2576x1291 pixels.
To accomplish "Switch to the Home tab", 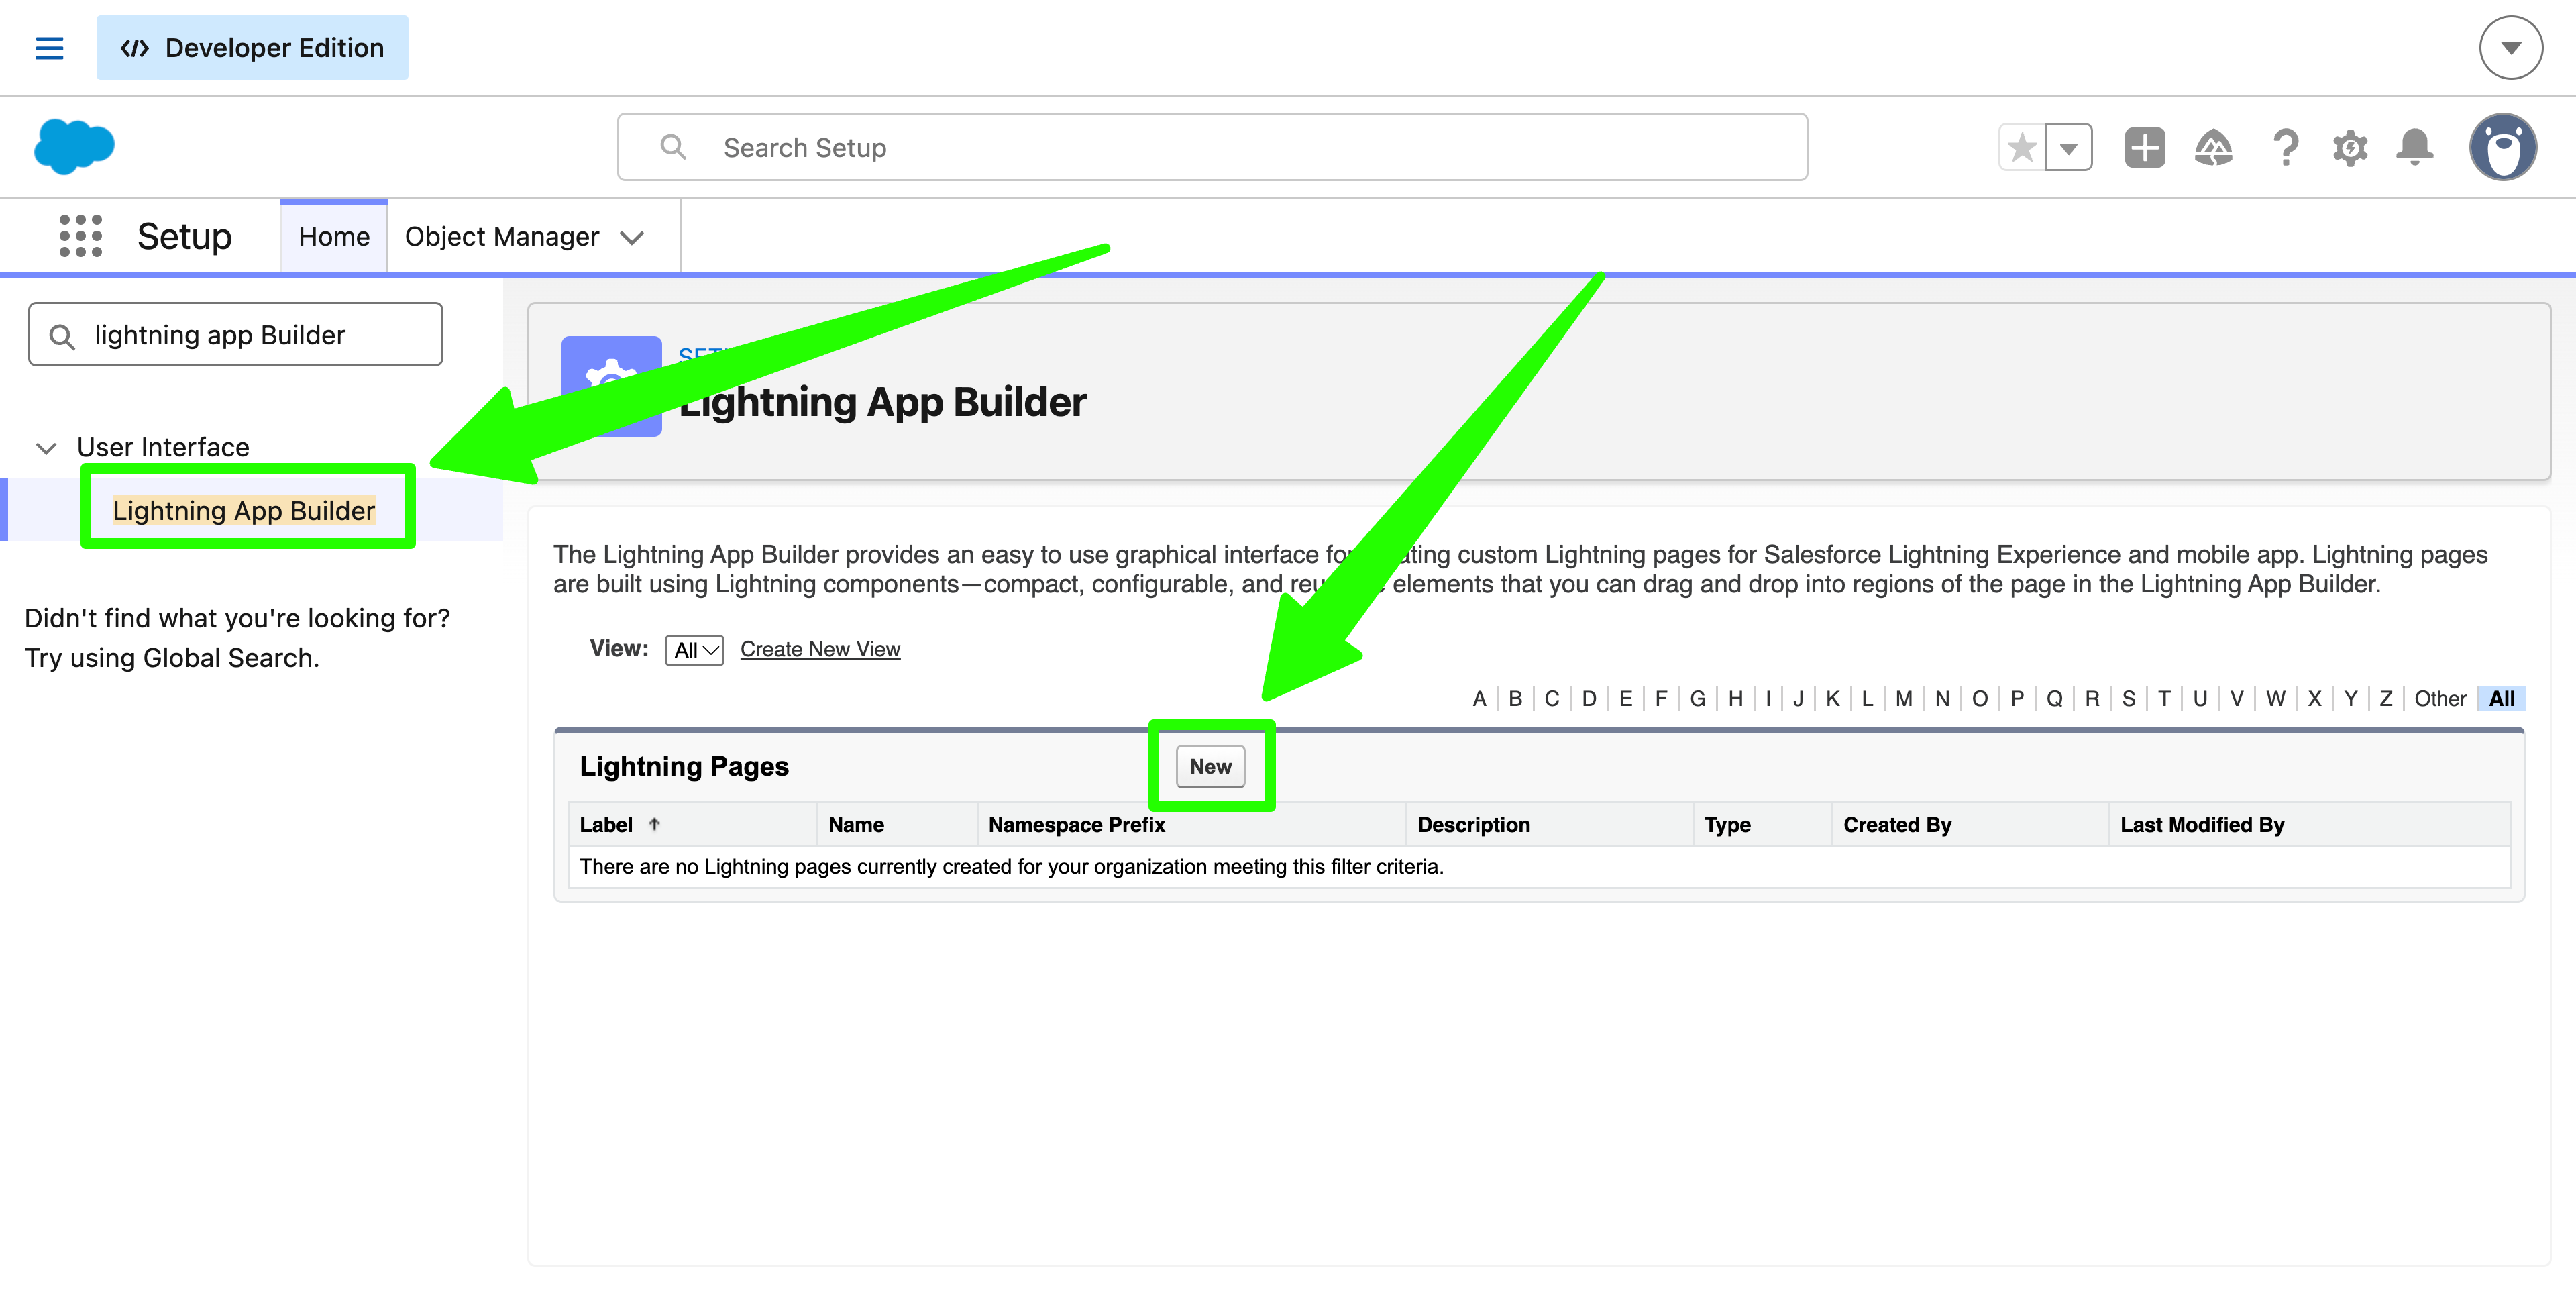I will tap(334, 236).
